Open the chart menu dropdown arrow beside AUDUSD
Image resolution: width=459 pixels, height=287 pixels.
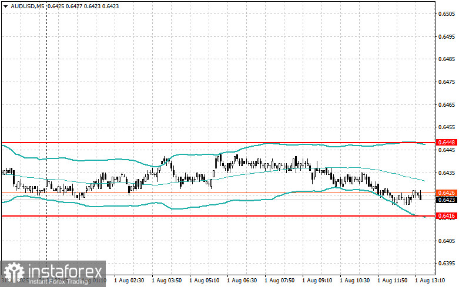(5, 6)
